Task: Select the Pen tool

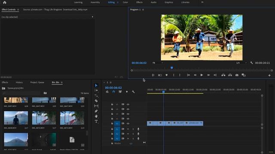Action: click(x=96, y=111)
